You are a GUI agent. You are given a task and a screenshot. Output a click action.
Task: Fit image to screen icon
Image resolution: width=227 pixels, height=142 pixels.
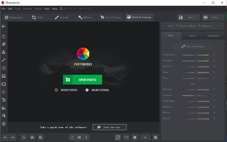(x=118, y=137)
